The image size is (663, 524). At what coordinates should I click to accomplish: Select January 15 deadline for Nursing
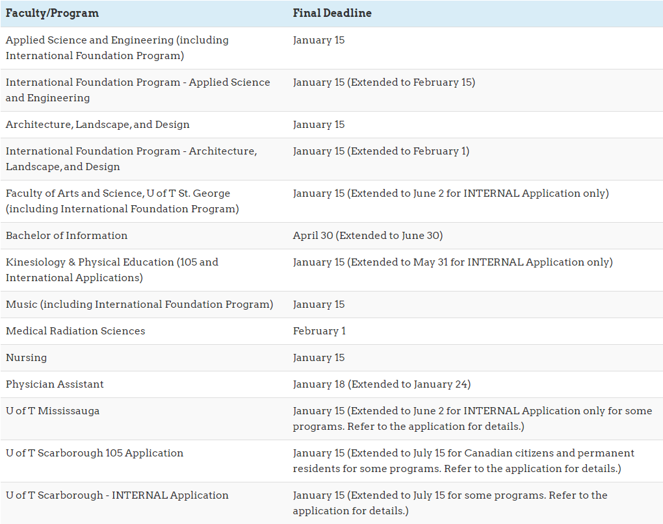(x=318, y=358)
